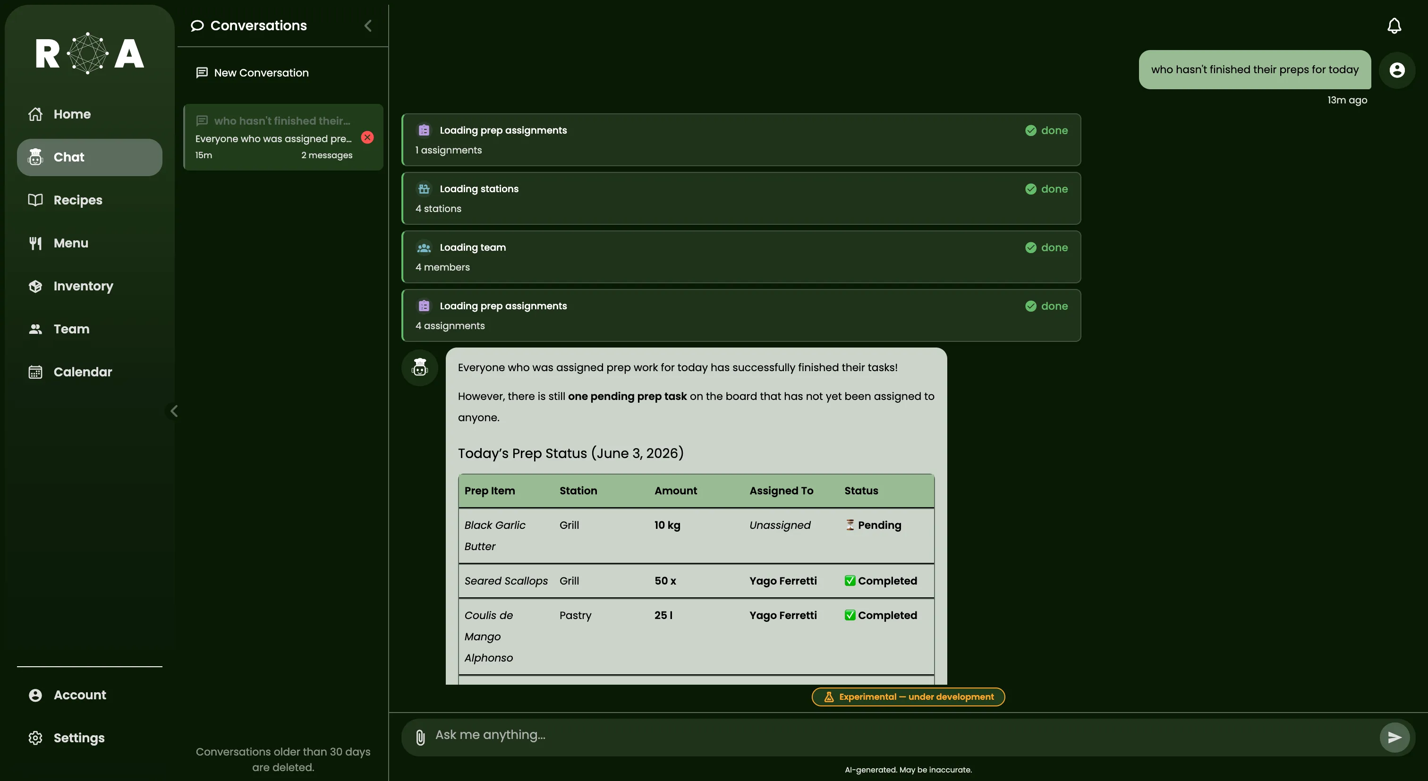Go to Recipes
The image size is (1428, 781).
(89, 200)
